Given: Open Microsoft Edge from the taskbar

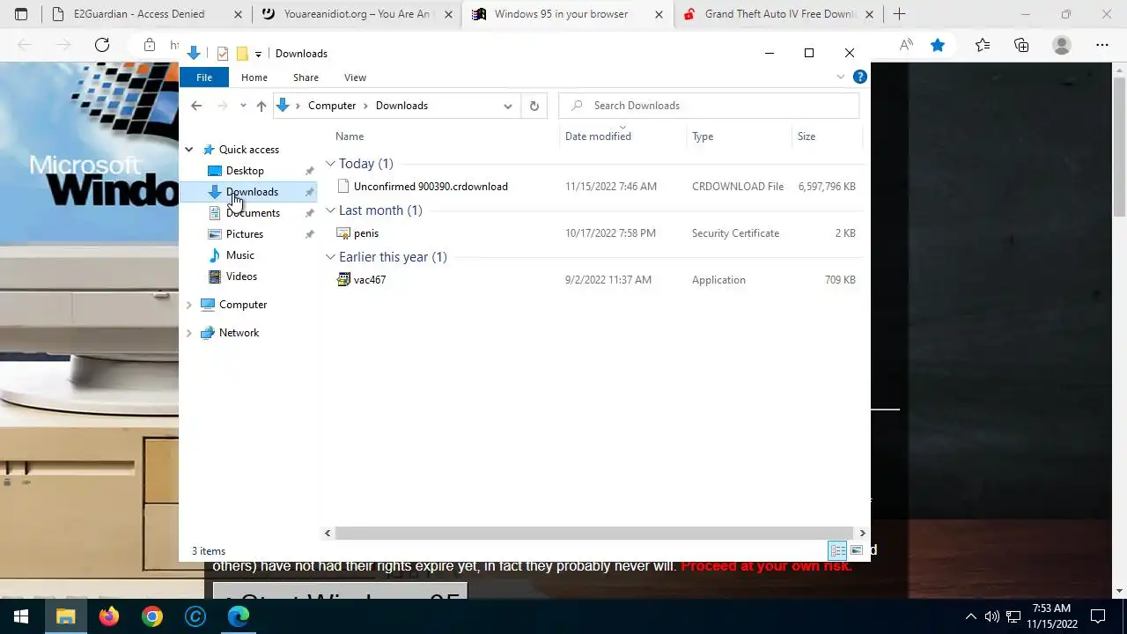Looking at the screenshot, I should [x=239, y=616].
